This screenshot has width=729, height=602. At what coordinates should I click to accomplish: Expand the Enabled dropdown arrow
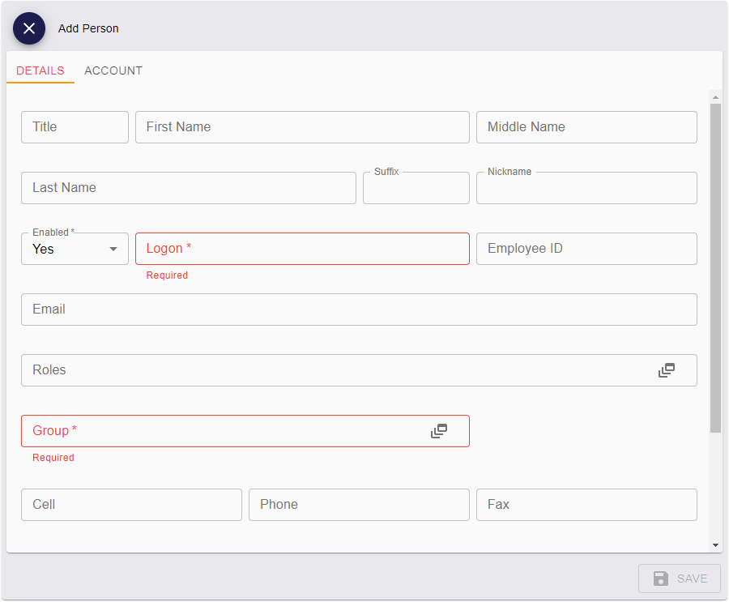coord(113,249)
